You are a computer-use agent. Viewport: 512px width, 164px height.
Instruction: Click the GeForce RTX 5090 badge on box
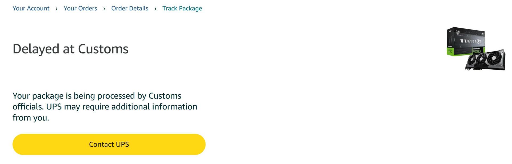pyautogui.click(x=477, y=51)
